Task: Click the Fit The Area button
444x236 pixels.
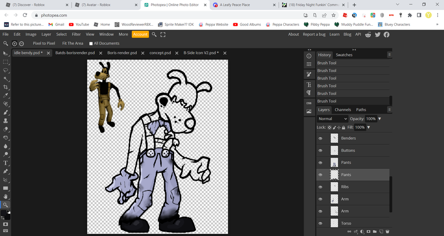Action: [73, 43]
